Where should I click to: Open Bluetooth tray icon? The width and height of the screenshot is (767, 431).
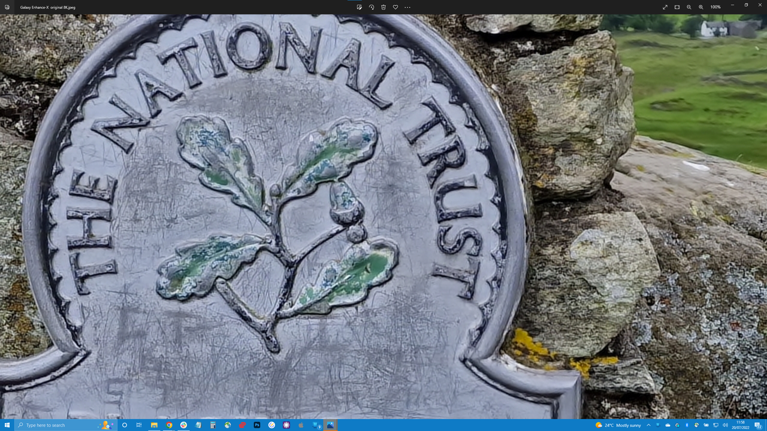coord(687,425)
